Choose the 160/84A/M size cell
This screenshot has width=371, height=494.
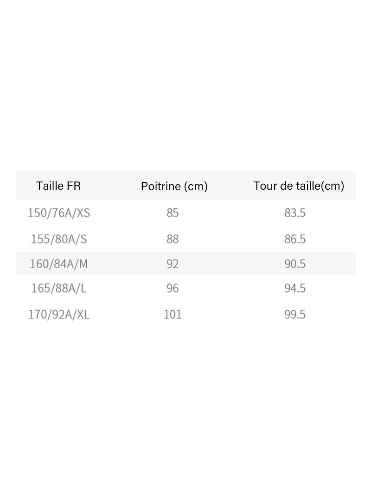click(x=59, y=264)
